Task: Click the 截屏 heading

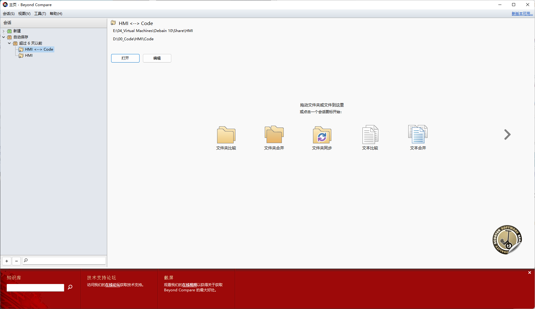Action: [x=169, y=278]
